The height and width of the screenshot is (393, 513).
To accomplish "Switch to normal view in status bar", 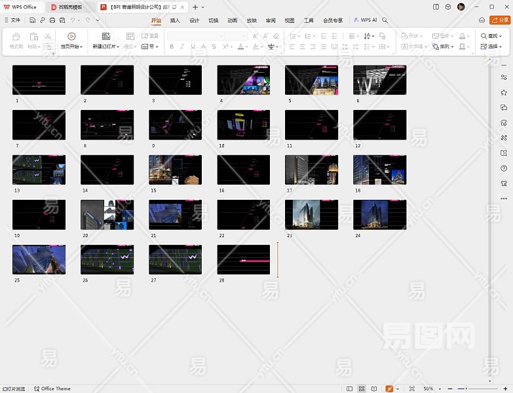I will [x=349, y=389].
